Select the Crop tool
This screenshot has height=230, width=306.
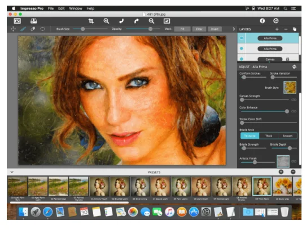(91, 21)
